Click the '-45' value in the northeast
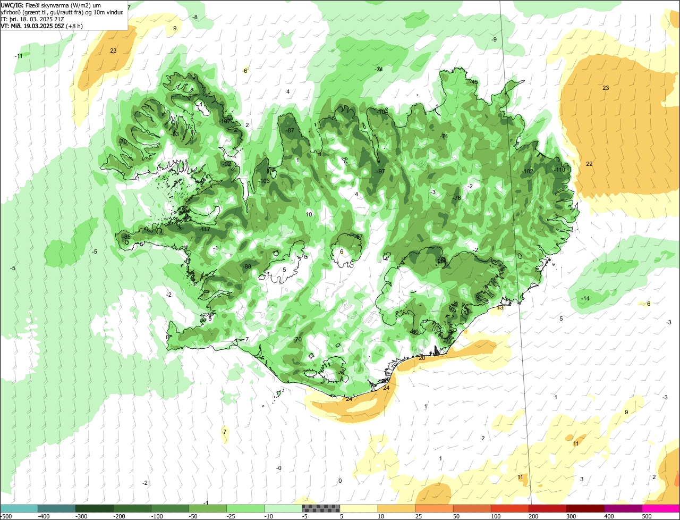This screenshot has width=680, height=520. (474, 82)
